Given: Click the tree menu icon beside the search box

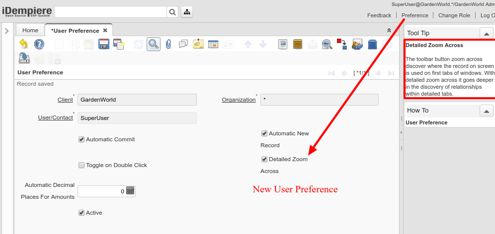Looking at the screenshot, I should 187,12.
